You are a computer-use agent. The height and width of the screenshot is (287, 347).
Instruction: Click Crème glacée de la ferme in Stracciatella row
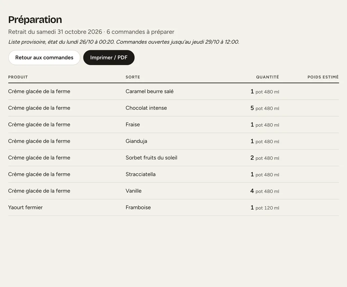pos(39,174)
